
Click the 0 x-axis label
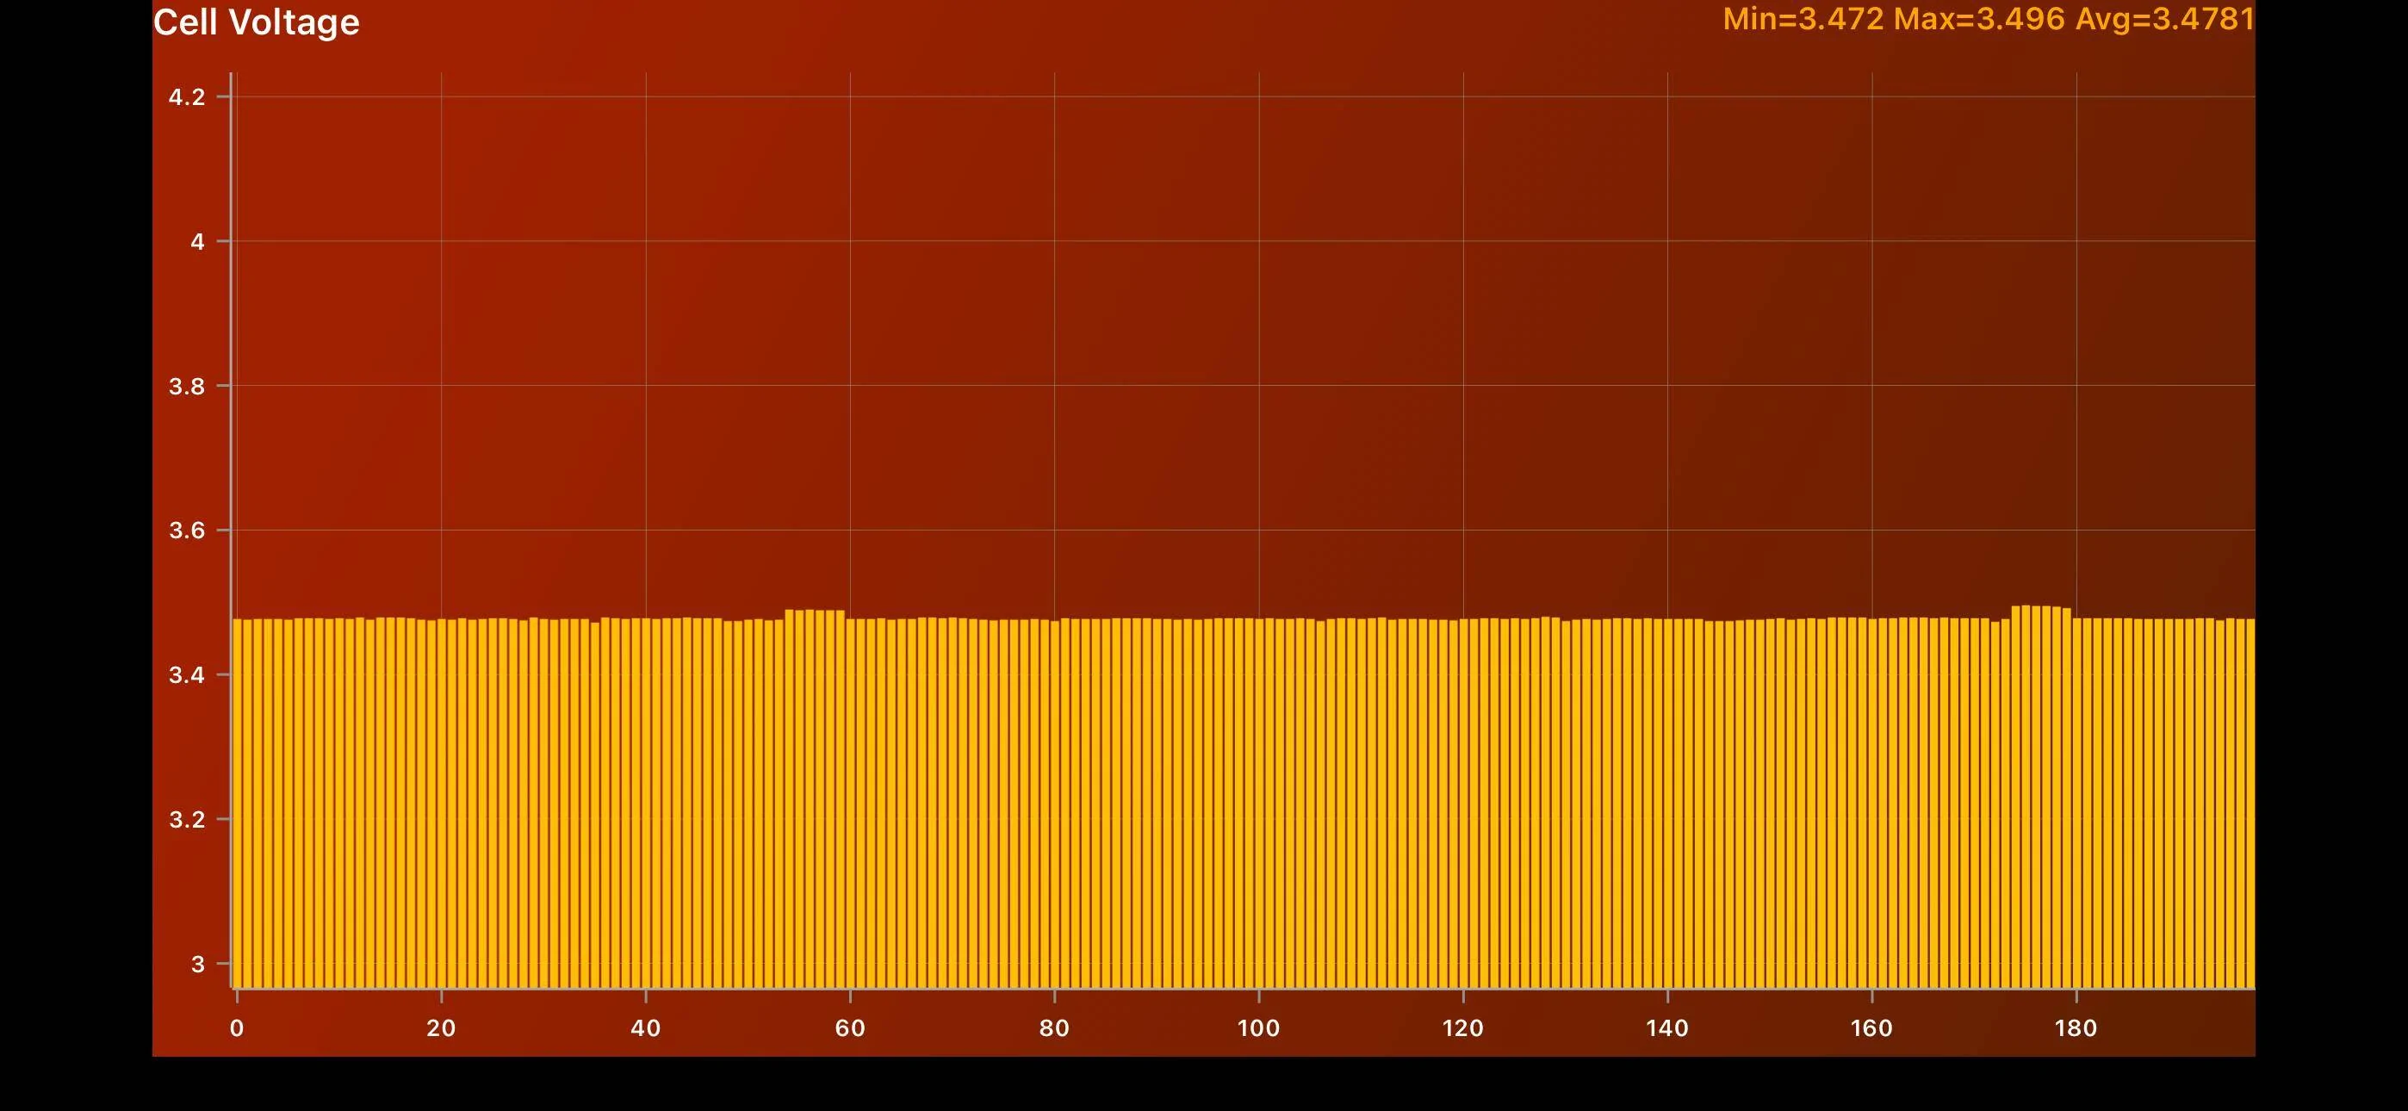tap(237, 1028)
